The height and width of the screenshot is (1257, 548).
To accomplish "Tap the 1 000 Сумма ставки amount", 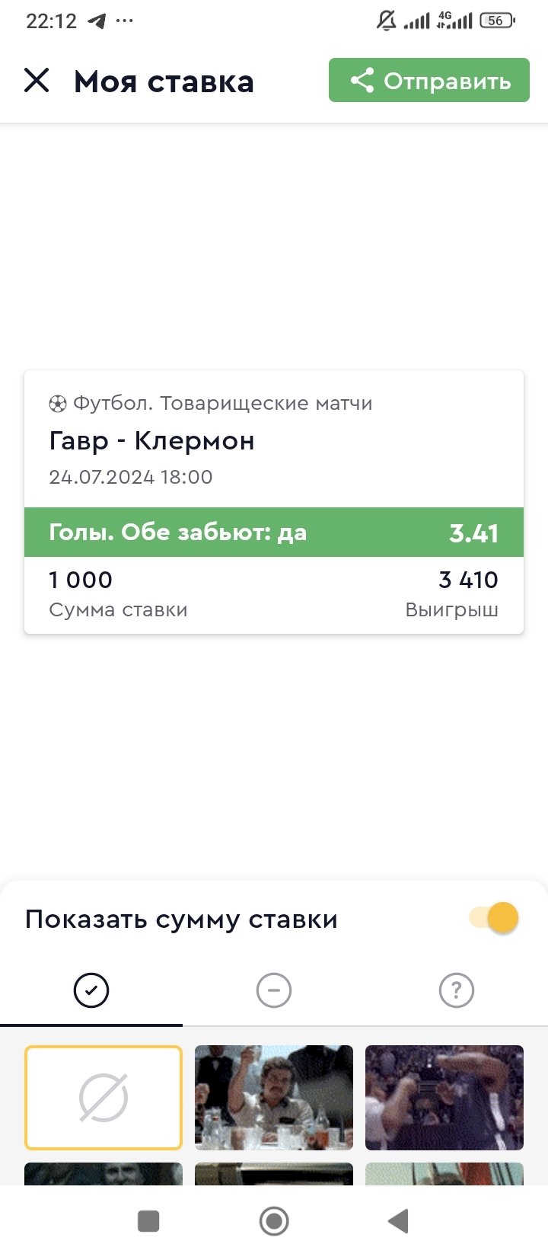I will pos(81,581).
